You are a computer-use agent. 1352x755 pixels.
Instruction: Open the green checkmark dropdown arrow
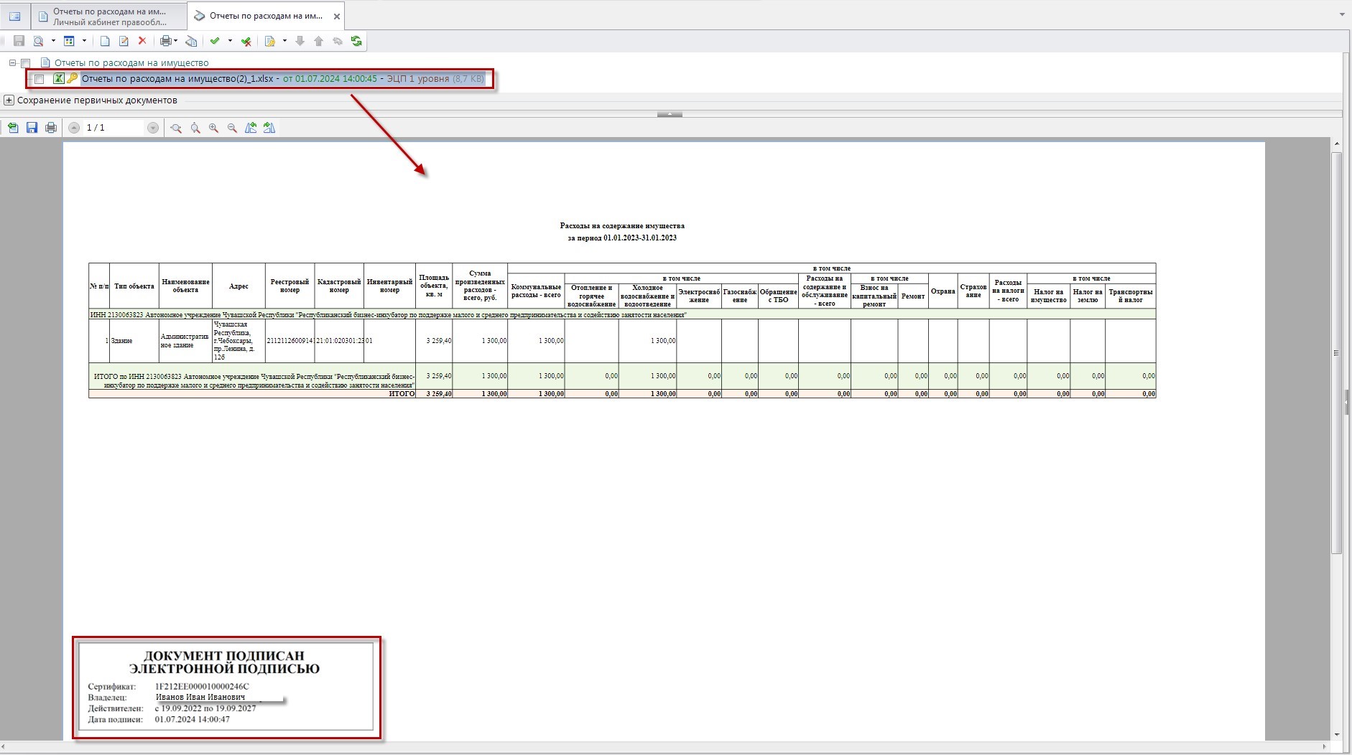click(230, 42)
